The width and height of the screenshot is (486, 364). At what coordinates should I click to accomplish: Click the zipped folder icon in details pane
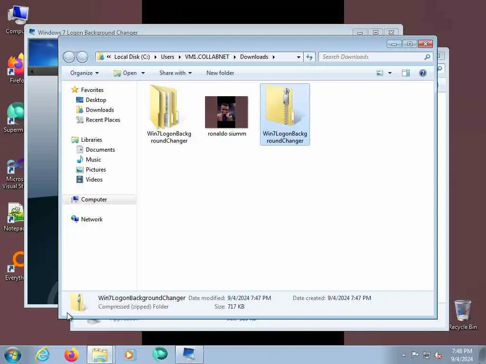(x=78, y=302)
